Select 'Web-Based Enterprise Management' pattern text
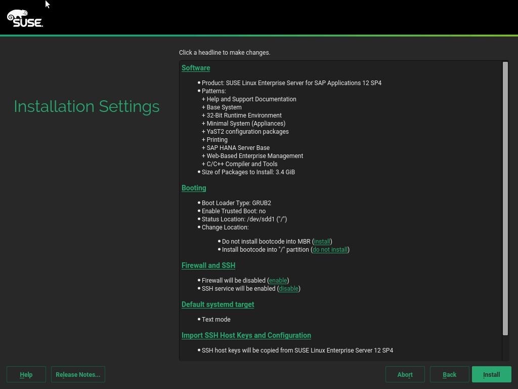Viewport: 518px width, 389px height. coord(255,156)
